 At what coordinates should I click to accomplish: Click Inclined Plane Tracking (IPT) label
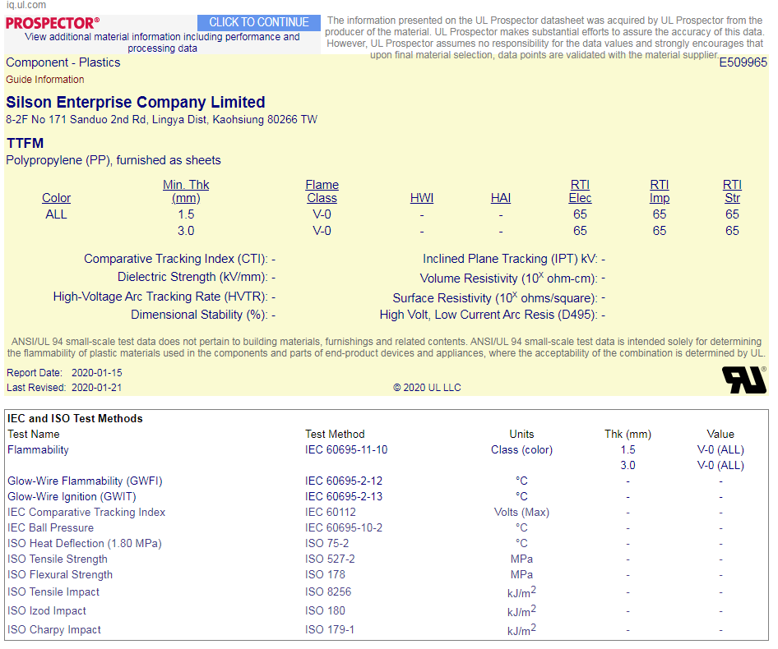(510, 259)
